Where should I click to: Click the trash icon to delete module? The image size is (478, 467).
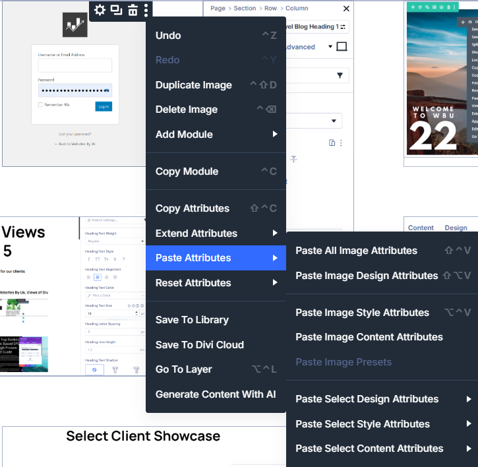click(x=133, y=10)
